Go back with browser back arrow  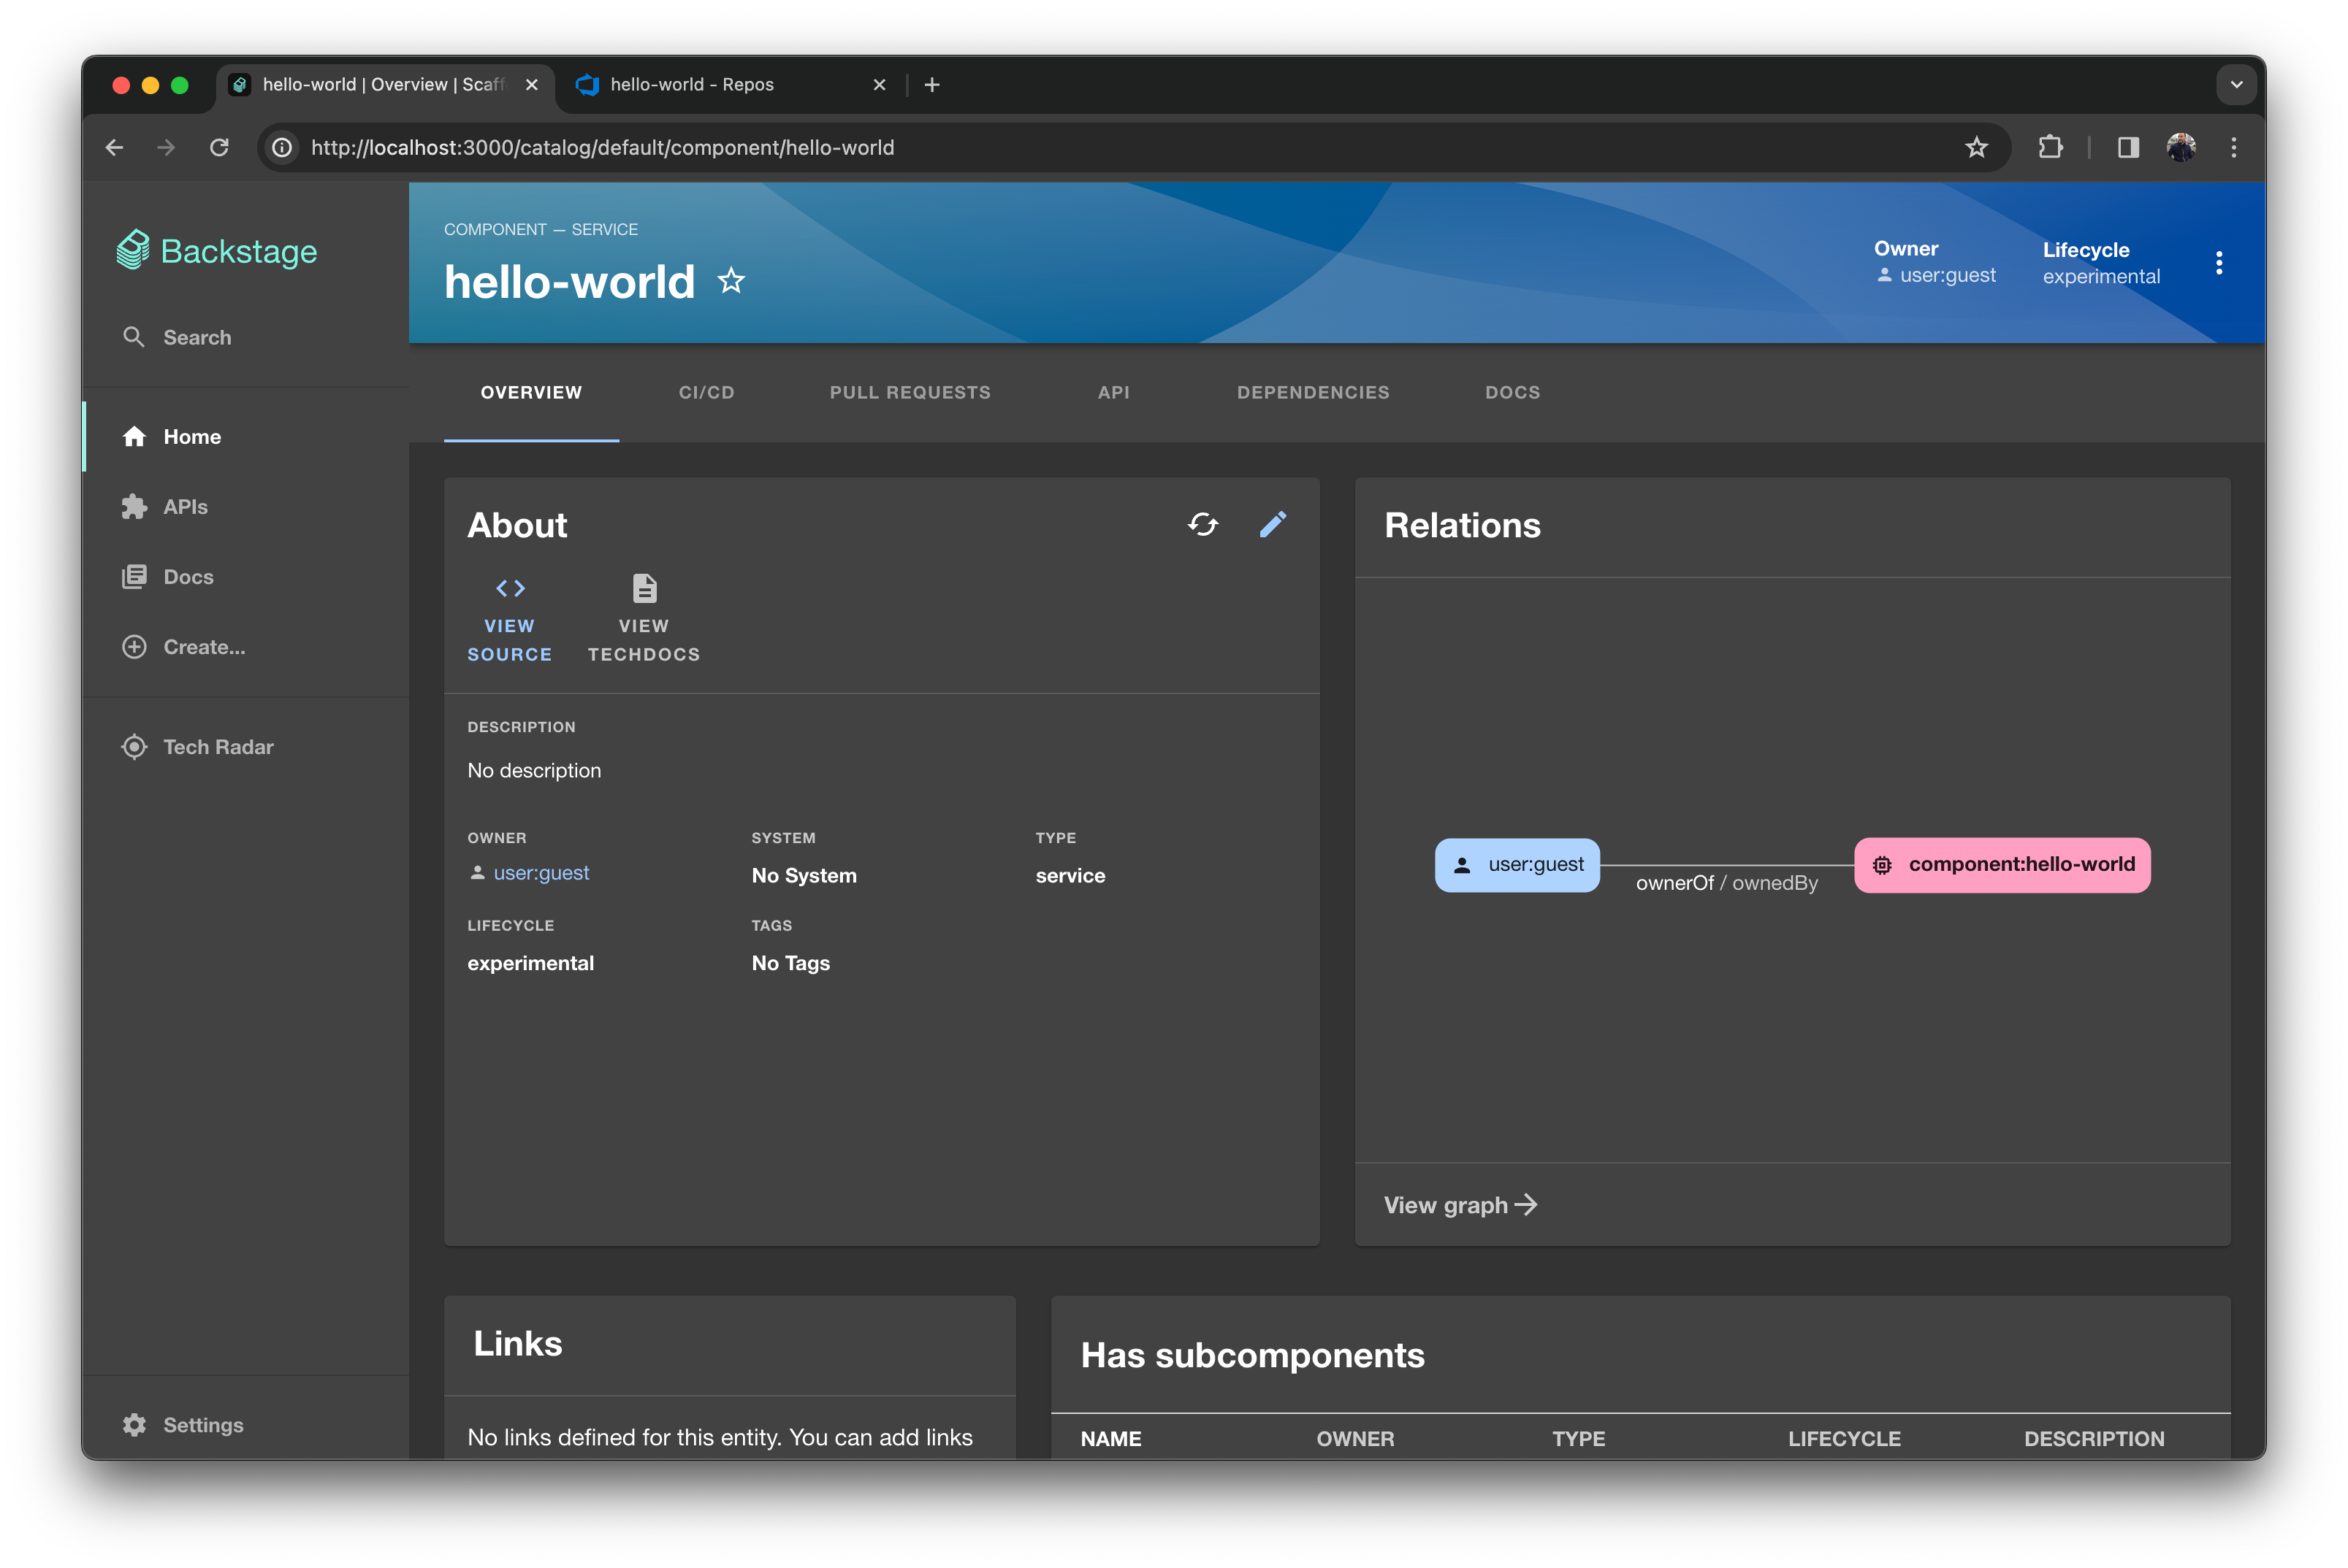[x=114, y=148]
